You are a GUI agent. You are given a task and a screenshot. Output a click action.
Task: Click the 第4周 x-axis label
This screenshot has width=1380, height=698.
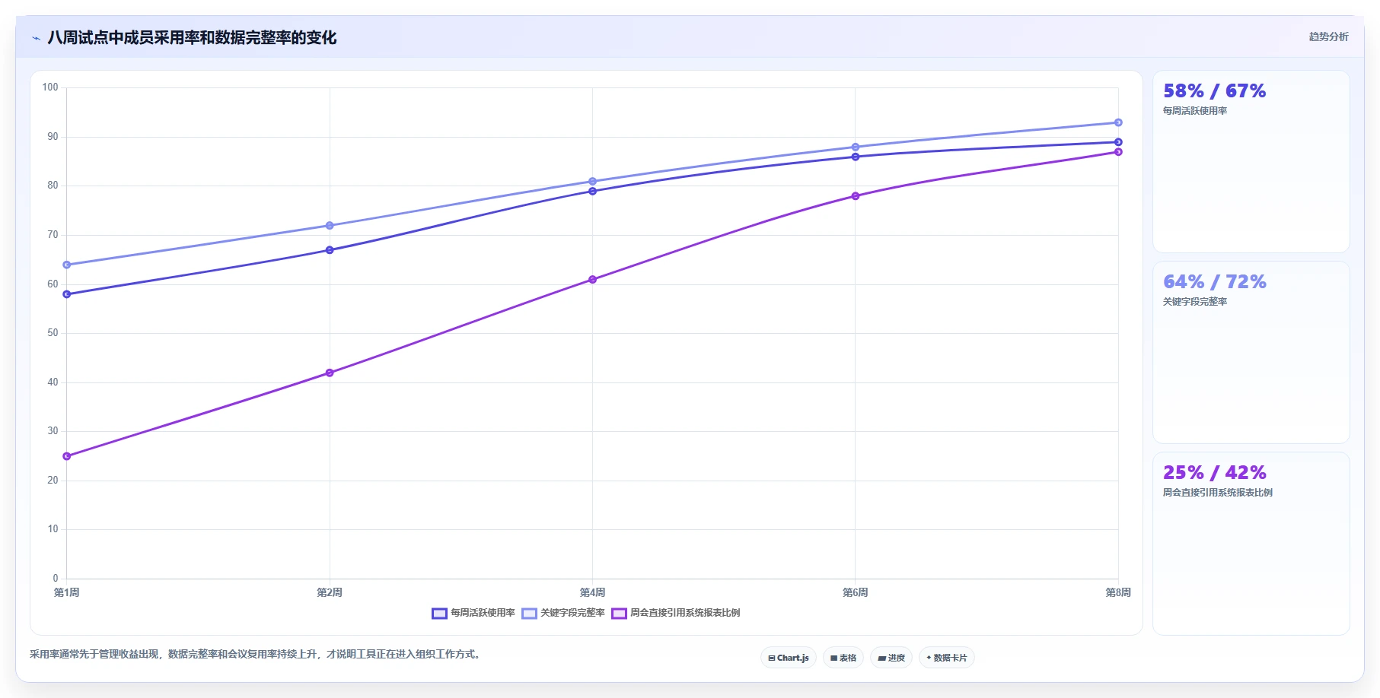pyautogui.click(x=592, y=592)
